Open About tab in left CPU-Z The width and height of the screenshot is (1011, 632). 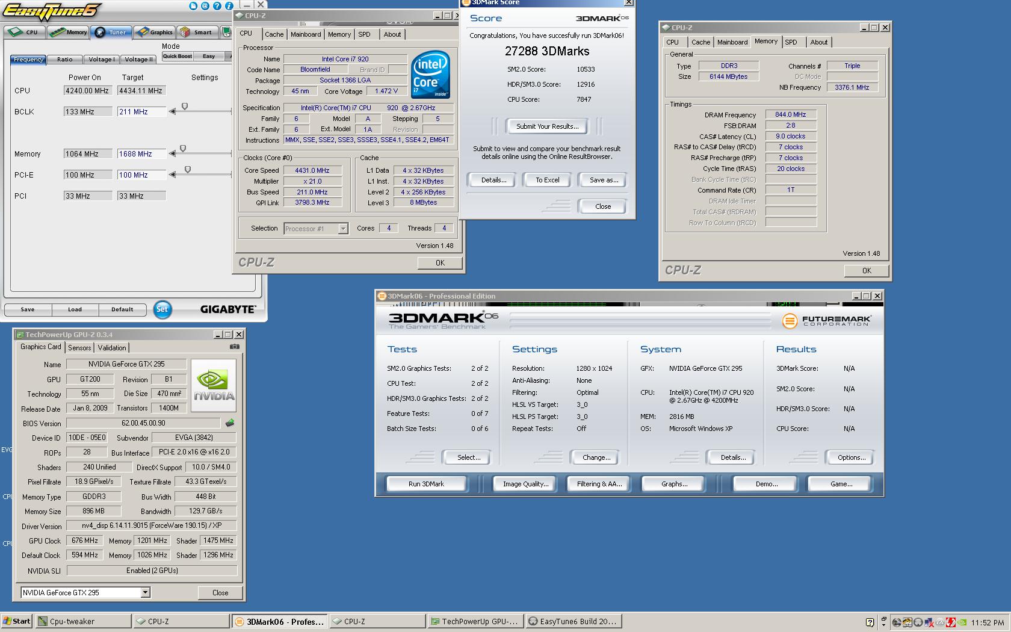click(392, 34)
